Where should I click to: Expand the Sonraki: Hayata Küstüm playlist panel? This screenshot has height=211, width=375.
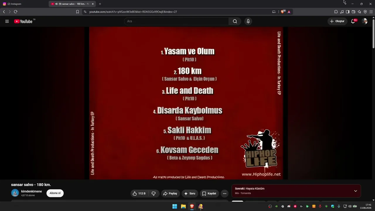pyautogui.click(x=296, y=191)
